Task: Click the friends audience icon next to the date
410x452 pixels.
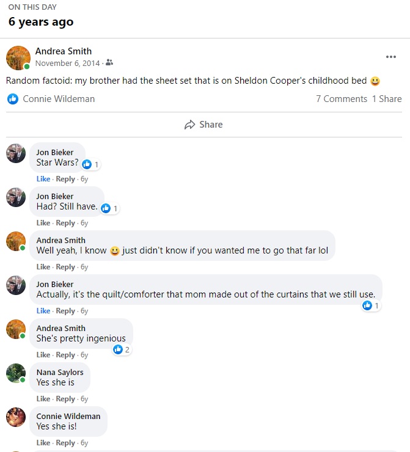Action: pyautogui.click(x=109, y=63)
